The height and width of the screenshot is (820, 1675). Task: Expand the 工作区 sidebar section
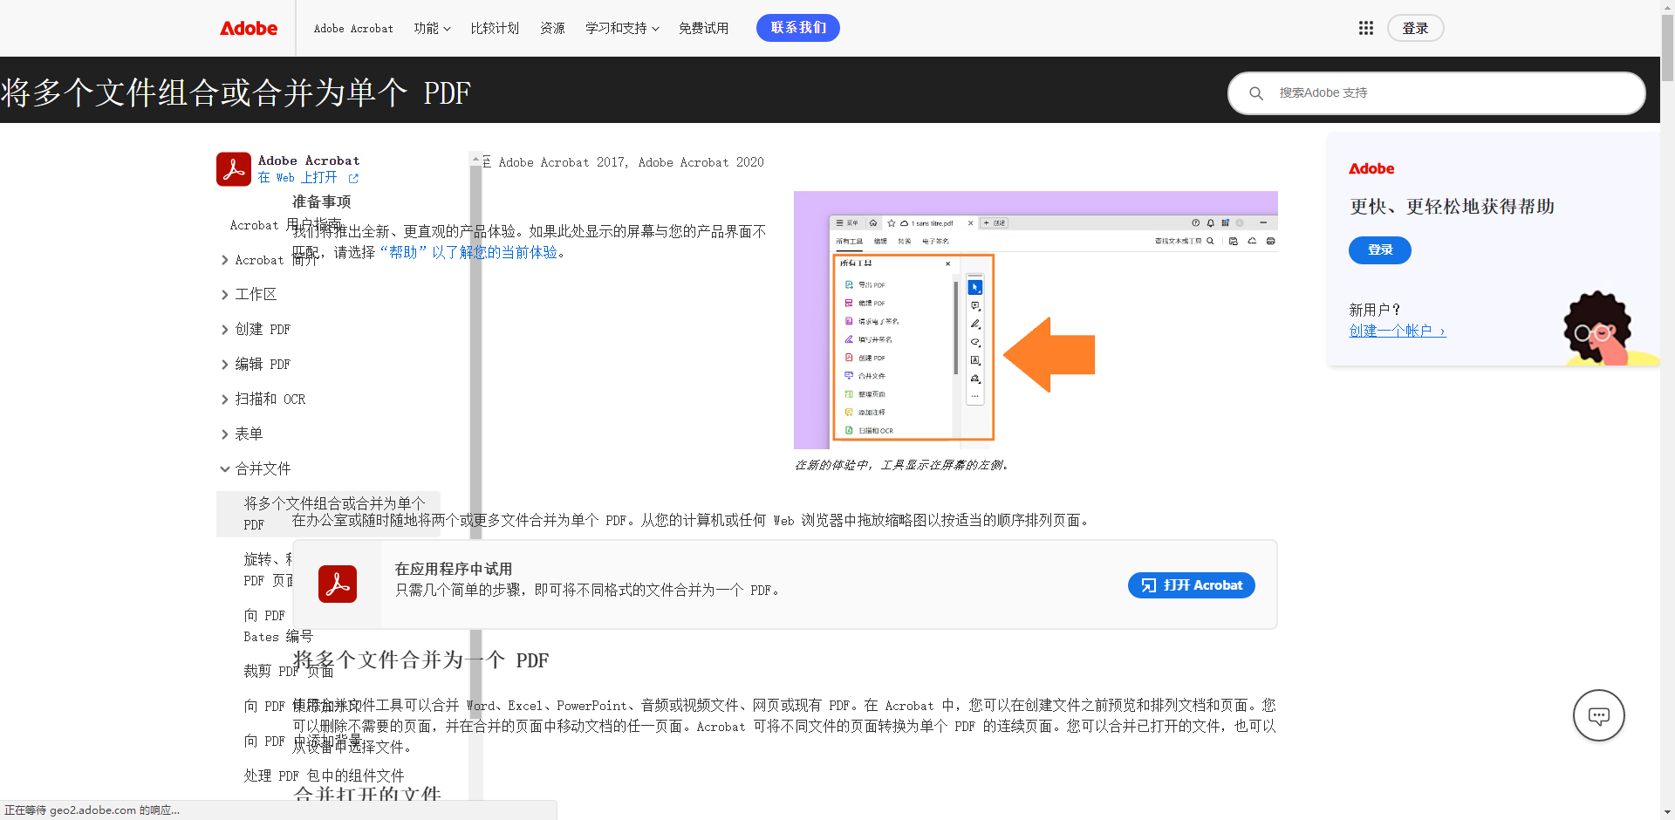click(x=225, y=295)
